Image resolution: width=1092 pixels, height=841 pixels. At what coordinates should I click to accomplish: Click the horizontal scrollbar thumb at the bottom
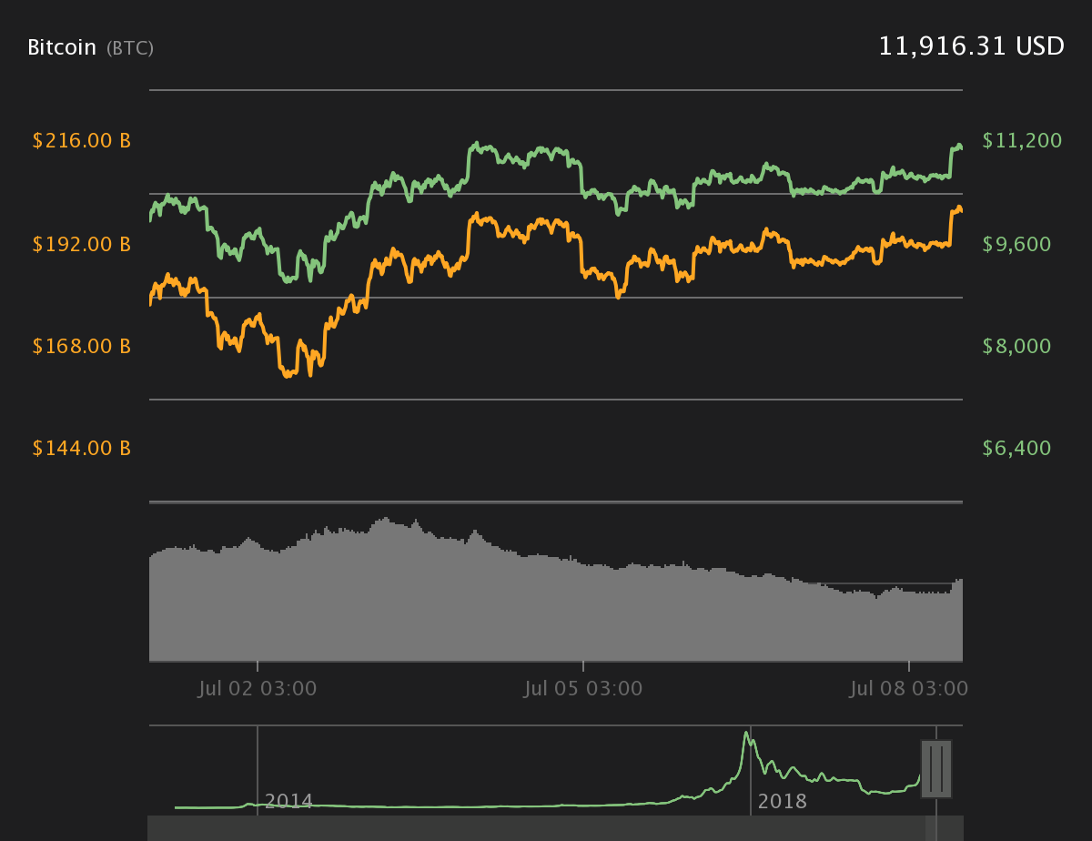[931, 828]
